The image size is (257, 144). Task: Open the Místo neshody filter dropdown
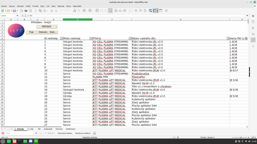tap(91, 38)
